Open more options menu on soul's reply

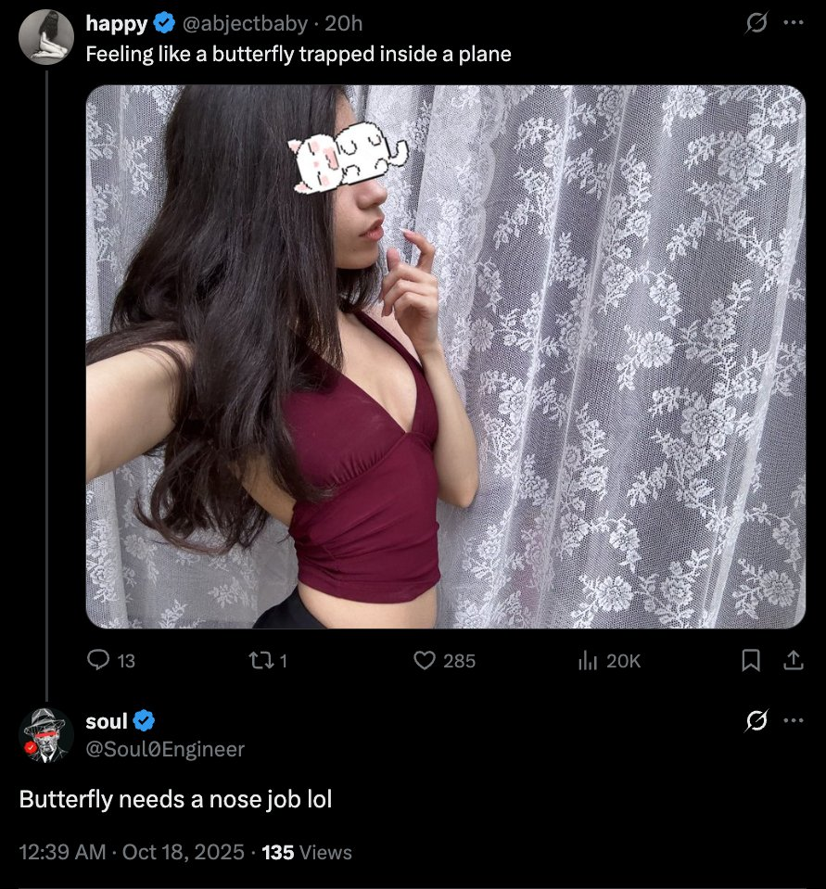794,720
